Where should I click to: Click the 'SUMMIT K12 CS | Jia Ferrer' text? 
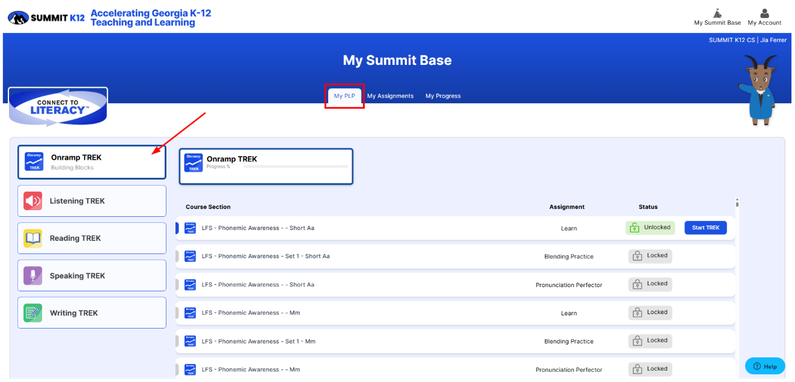[x=748, y=40]
